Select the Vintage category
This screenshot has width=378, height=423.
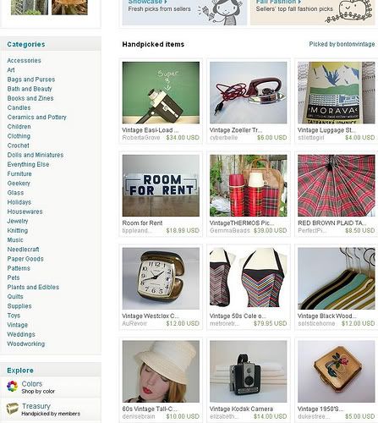pos(18,325)
